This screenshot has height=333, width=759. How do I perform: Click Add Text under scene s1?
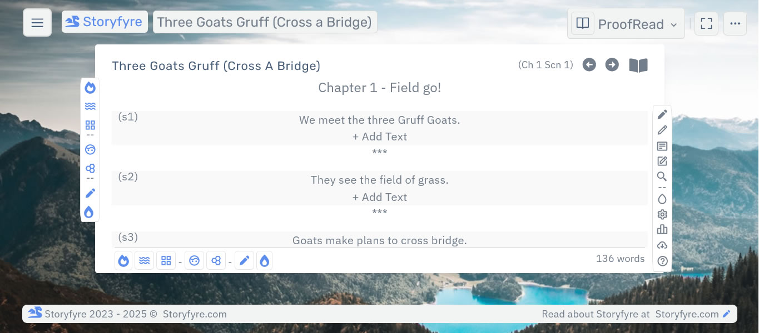(379, 137)
